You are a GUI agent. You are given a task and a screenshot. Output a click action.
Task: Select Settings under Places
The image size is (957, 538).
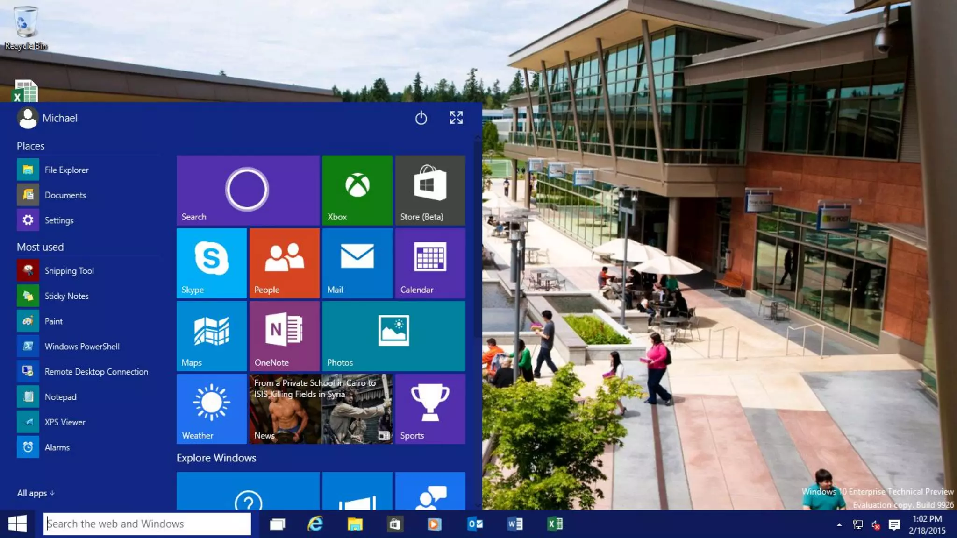coord(58,220)
